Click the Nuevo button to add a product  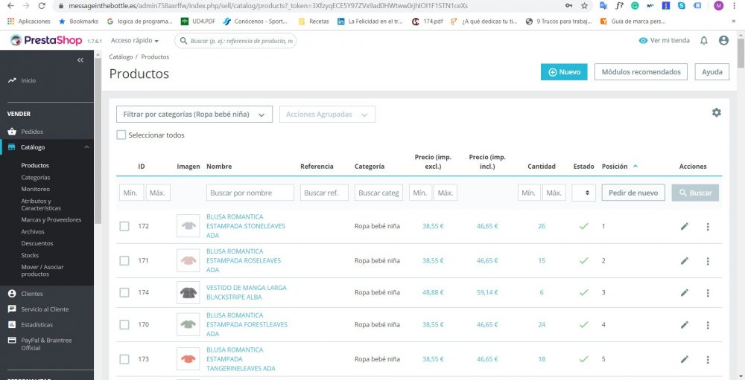tap(564, 72)
